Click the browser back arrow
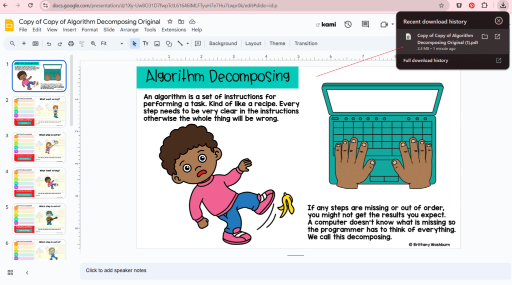The image size is (512, 285). tap(5, 5)
